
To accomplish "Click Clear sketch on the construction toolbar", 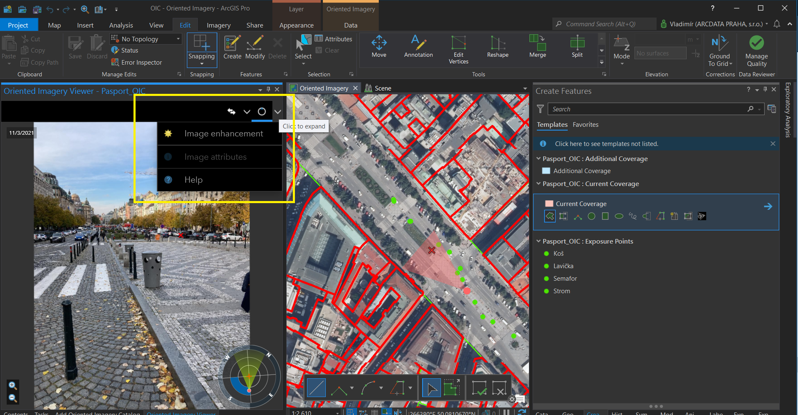I will click(499, 388).
